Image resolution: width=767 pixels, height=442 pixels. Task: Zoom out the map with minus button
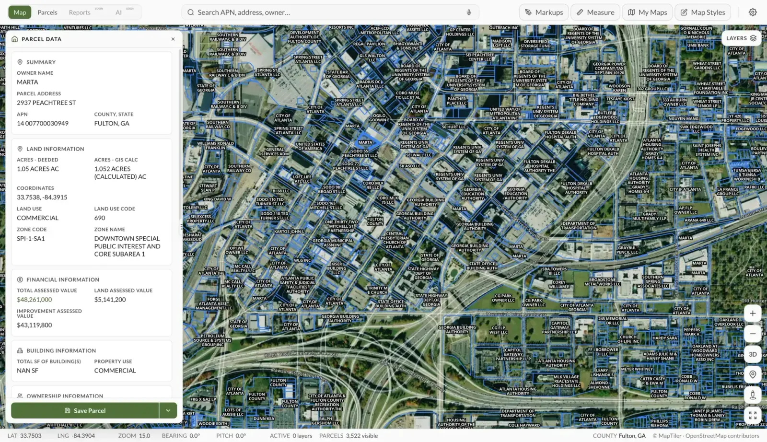753,334
